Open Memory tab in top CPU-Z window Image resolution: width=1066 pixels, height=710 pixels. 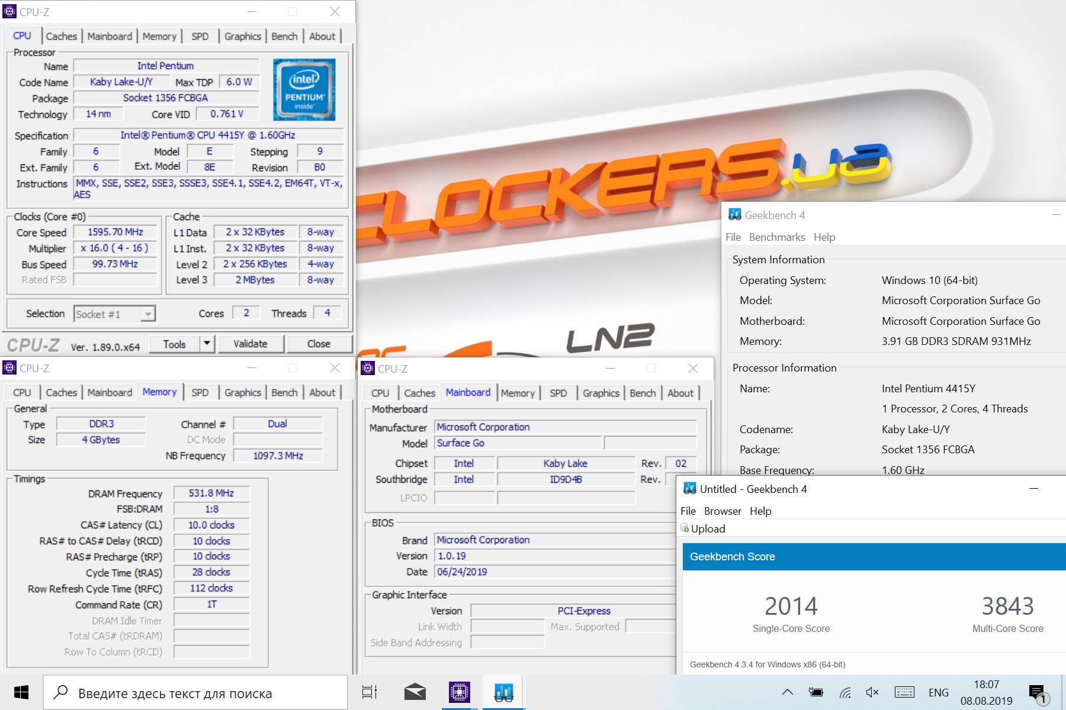[x=159, y=36]
